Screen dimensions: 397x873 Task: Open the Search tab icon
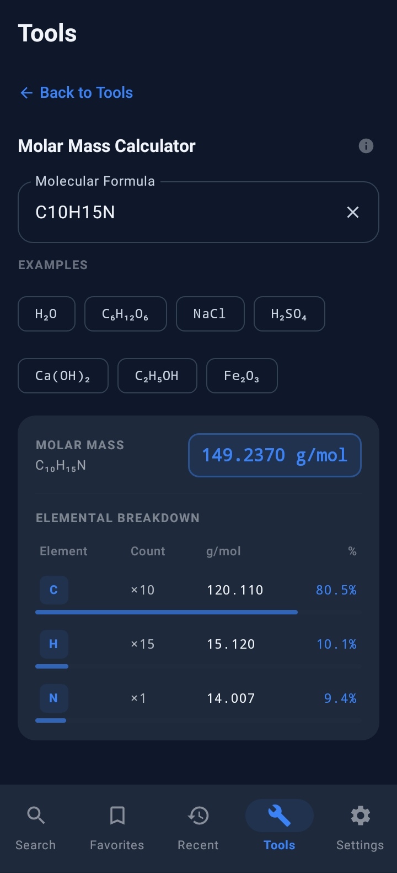click(35, 816)
